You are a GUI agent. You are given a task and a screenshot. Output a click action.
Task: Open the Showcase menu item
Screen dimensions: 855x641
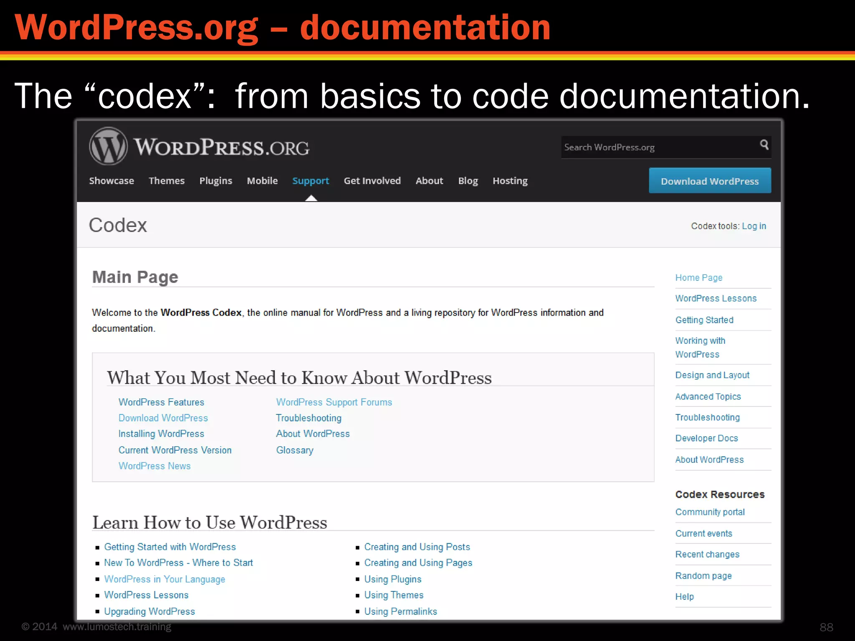pos(111,181)
